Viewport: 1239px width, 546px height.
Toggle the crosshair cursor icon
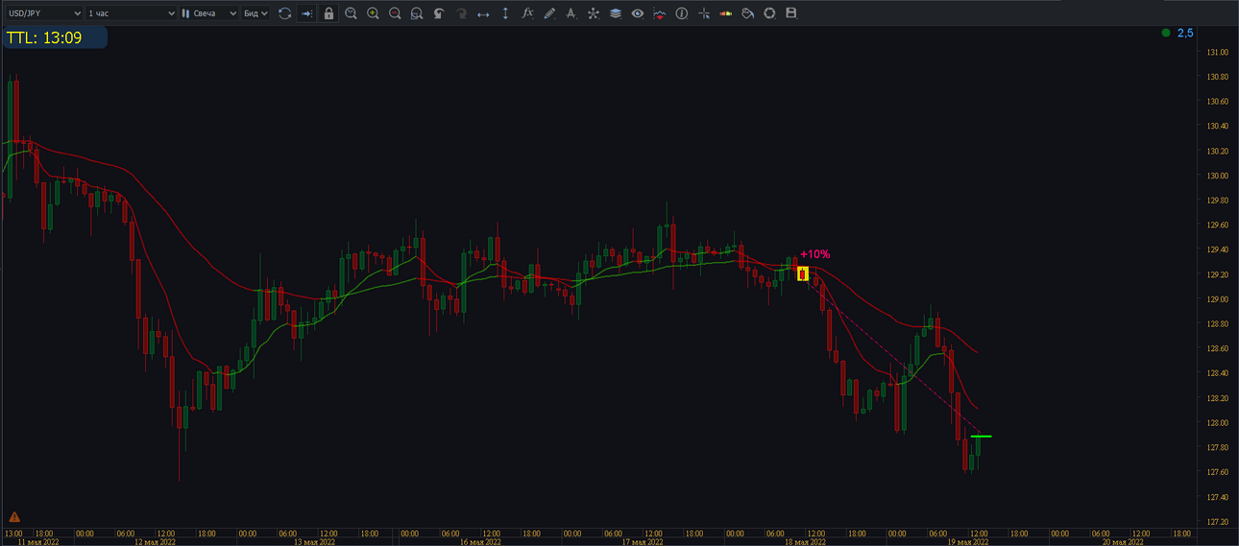click(x=704, y=13)
